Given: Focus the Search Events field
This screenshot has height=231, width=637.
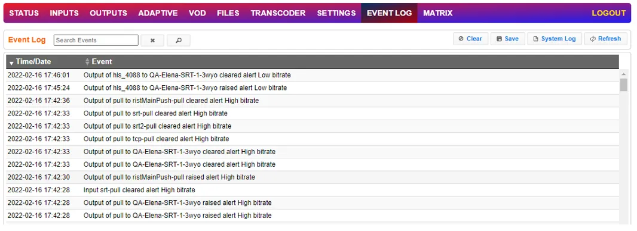Looking at the screenshot, I should pyautogui.click(x=96, y=40).
